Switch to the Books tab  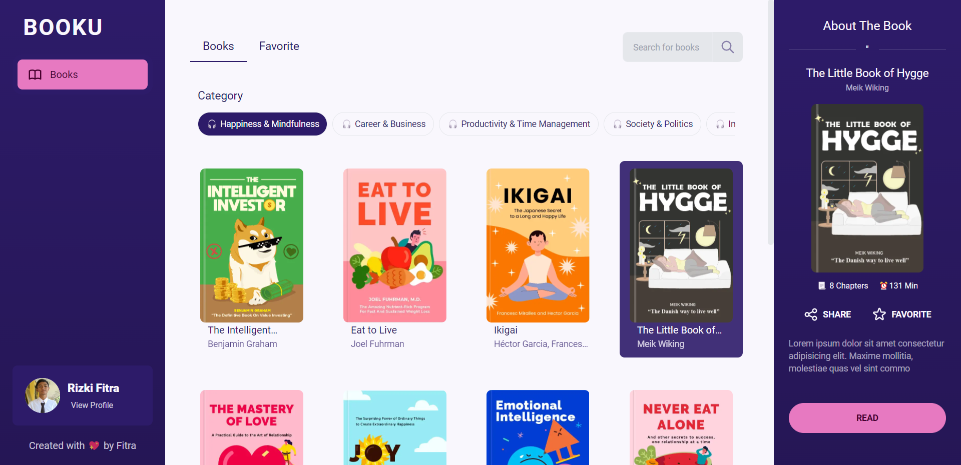pos(218,46)
